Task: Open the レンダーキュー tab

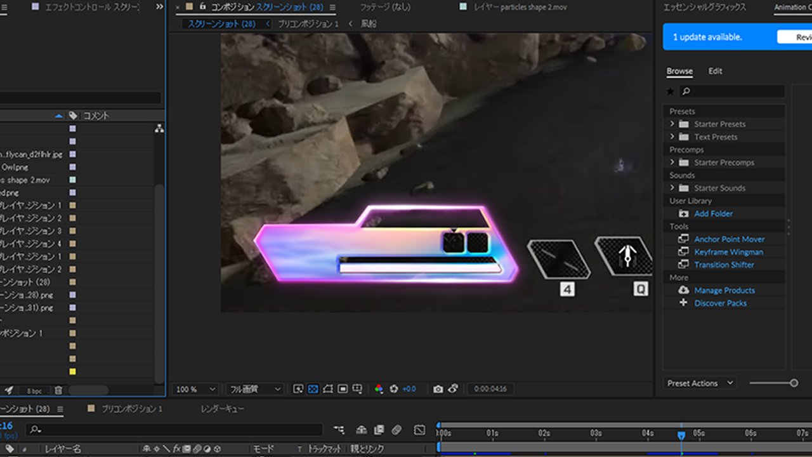Action: point(222,409)
